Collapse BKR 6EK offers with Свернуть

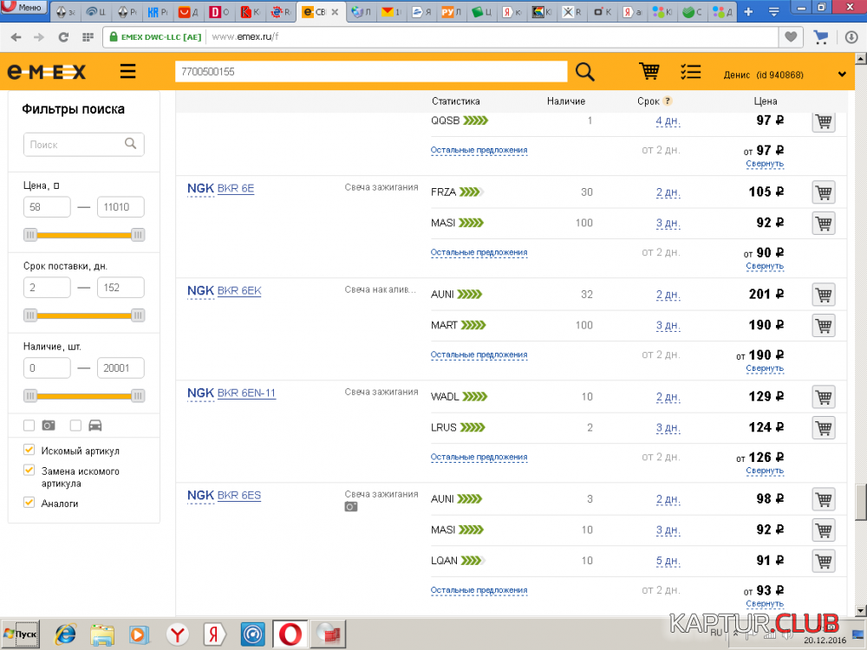pyautogui.click(x=764, y=368)
